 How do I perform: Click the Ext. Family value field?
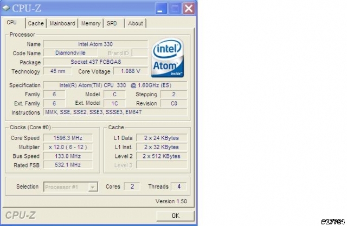[54, 103]
